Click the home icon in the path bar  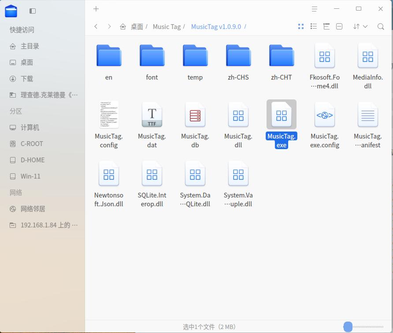[x=123, y=26]
